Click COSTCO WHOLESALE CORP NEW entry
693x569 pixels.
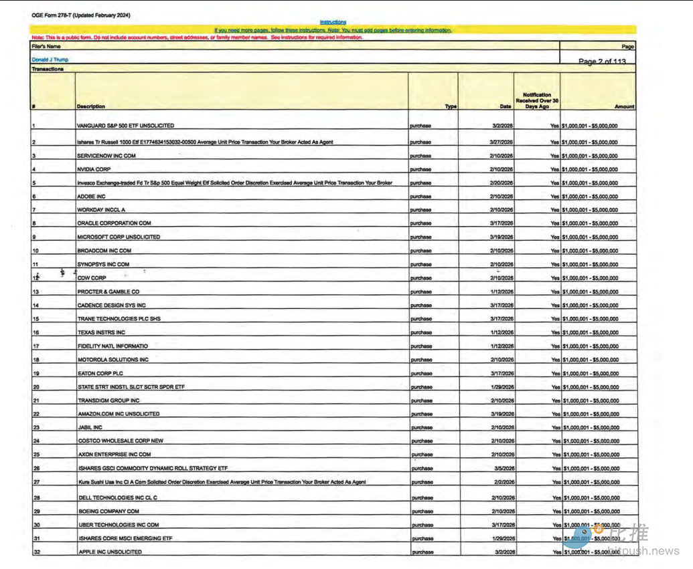tap(121, 441)
